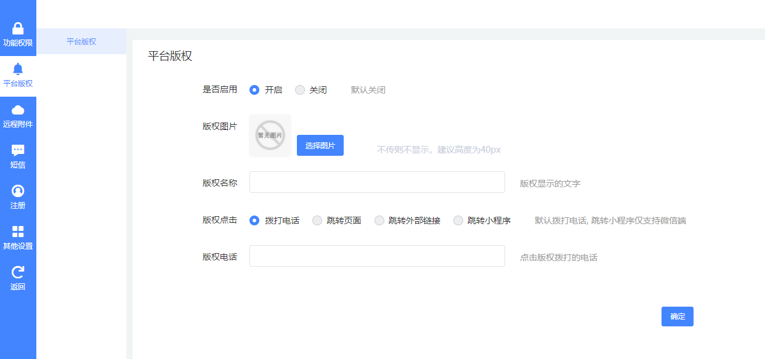Focus the 版权电话 text field
Image resolution: width=765 pixels, height=359 pixels.
377,256
